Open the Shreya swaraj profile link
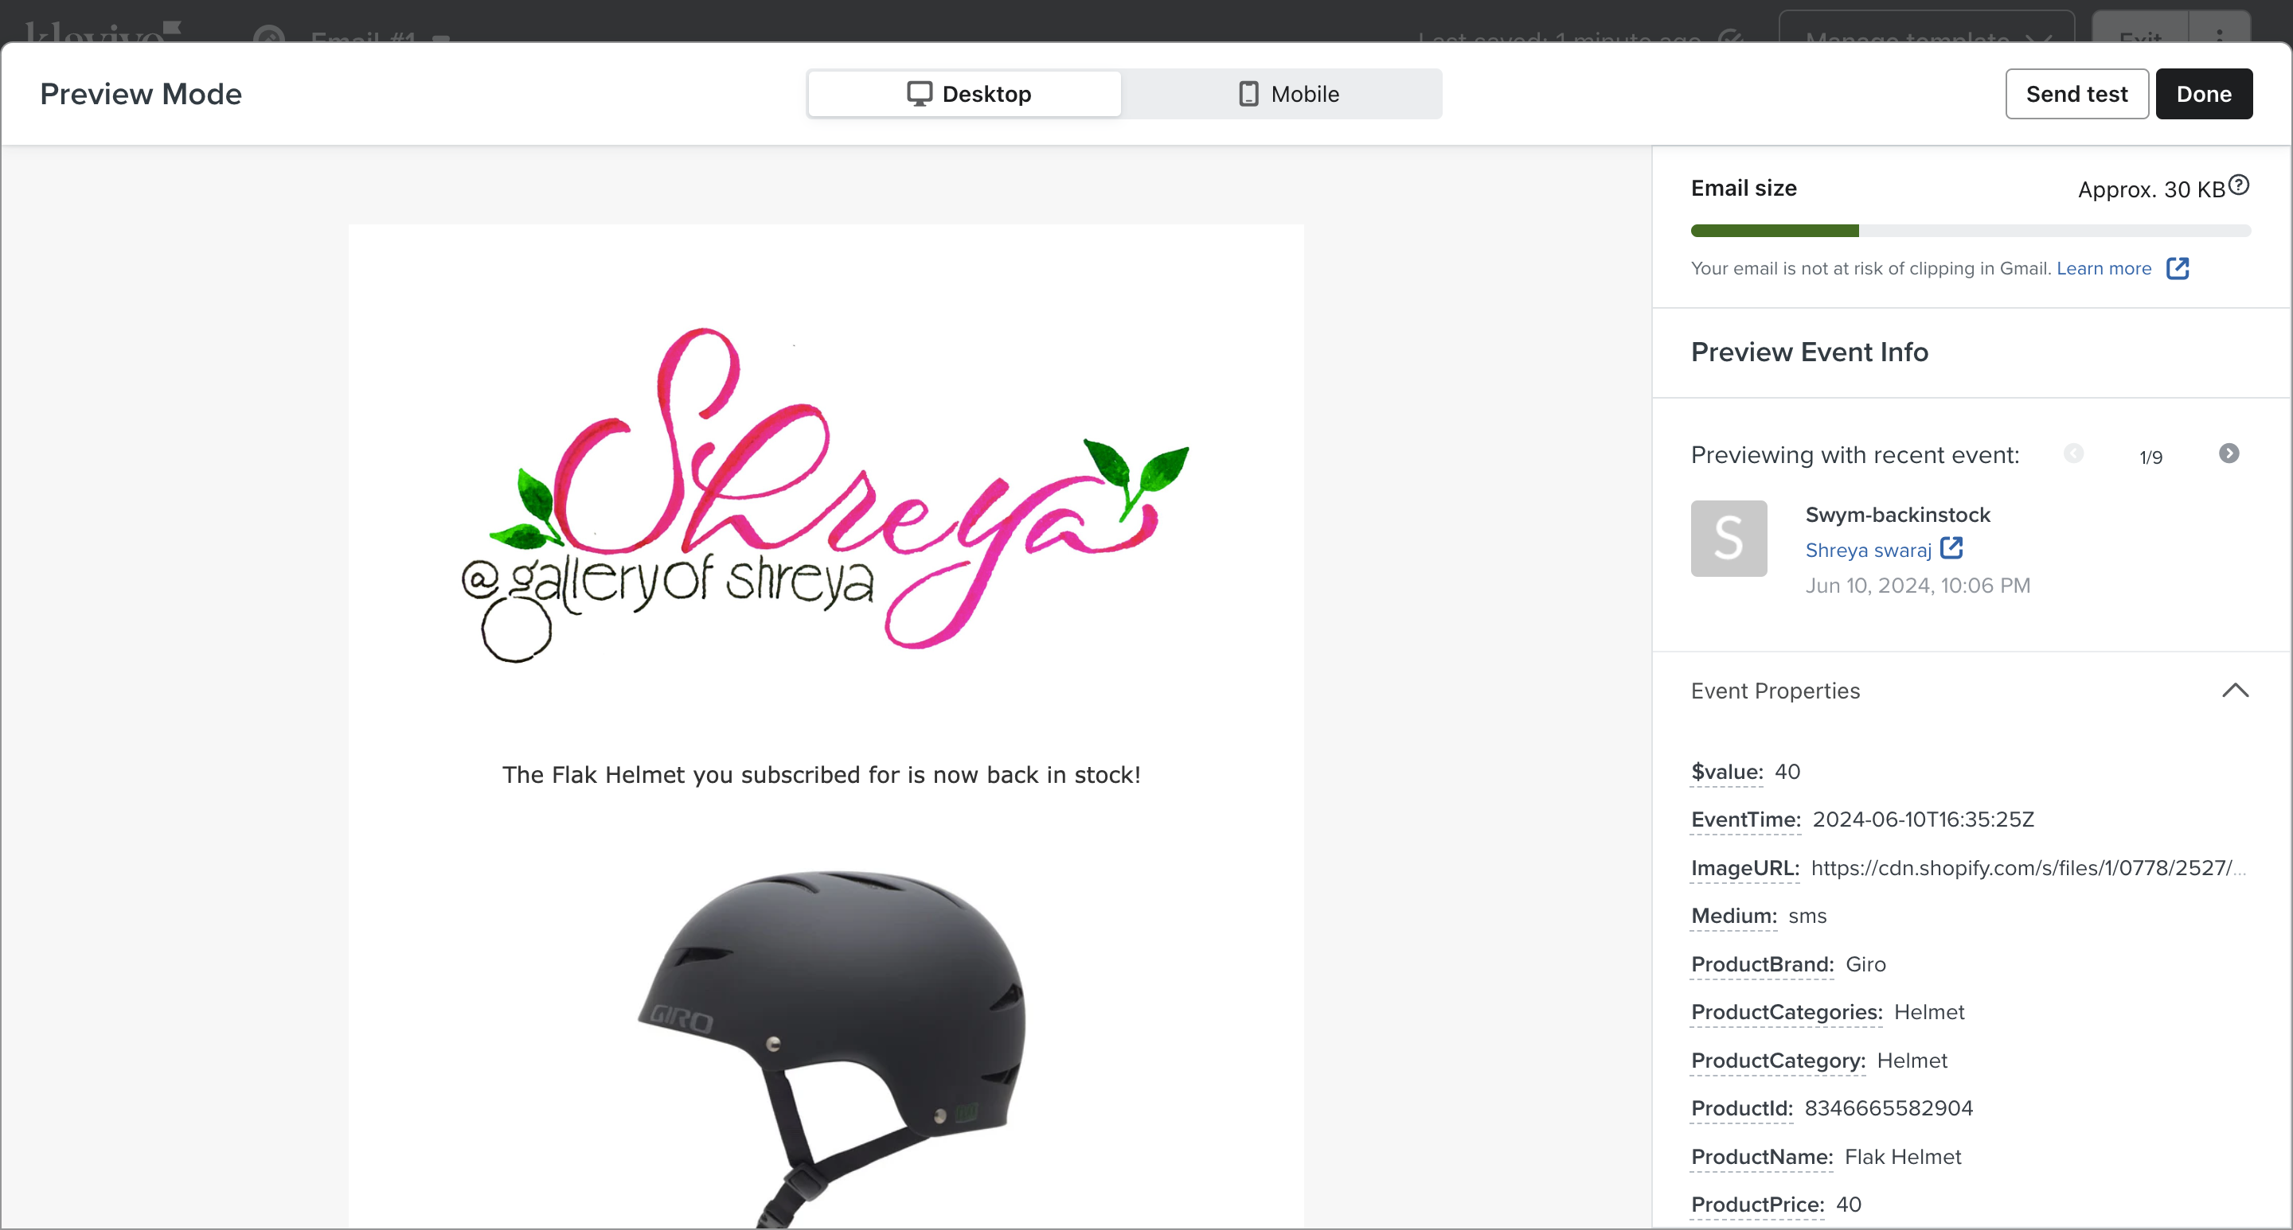This screenshot has height=1230, width=2293. (1868, 551)
